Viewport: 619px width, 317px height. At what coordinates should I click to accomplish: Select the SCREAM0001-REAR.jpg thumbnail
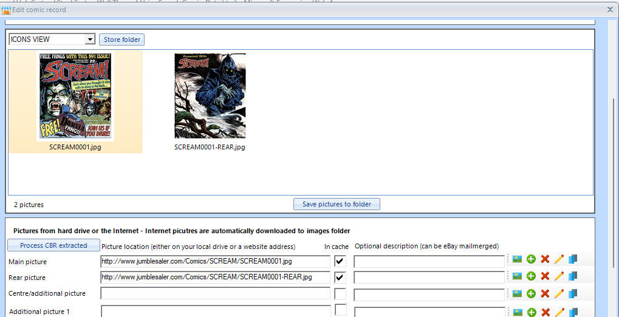210,96
